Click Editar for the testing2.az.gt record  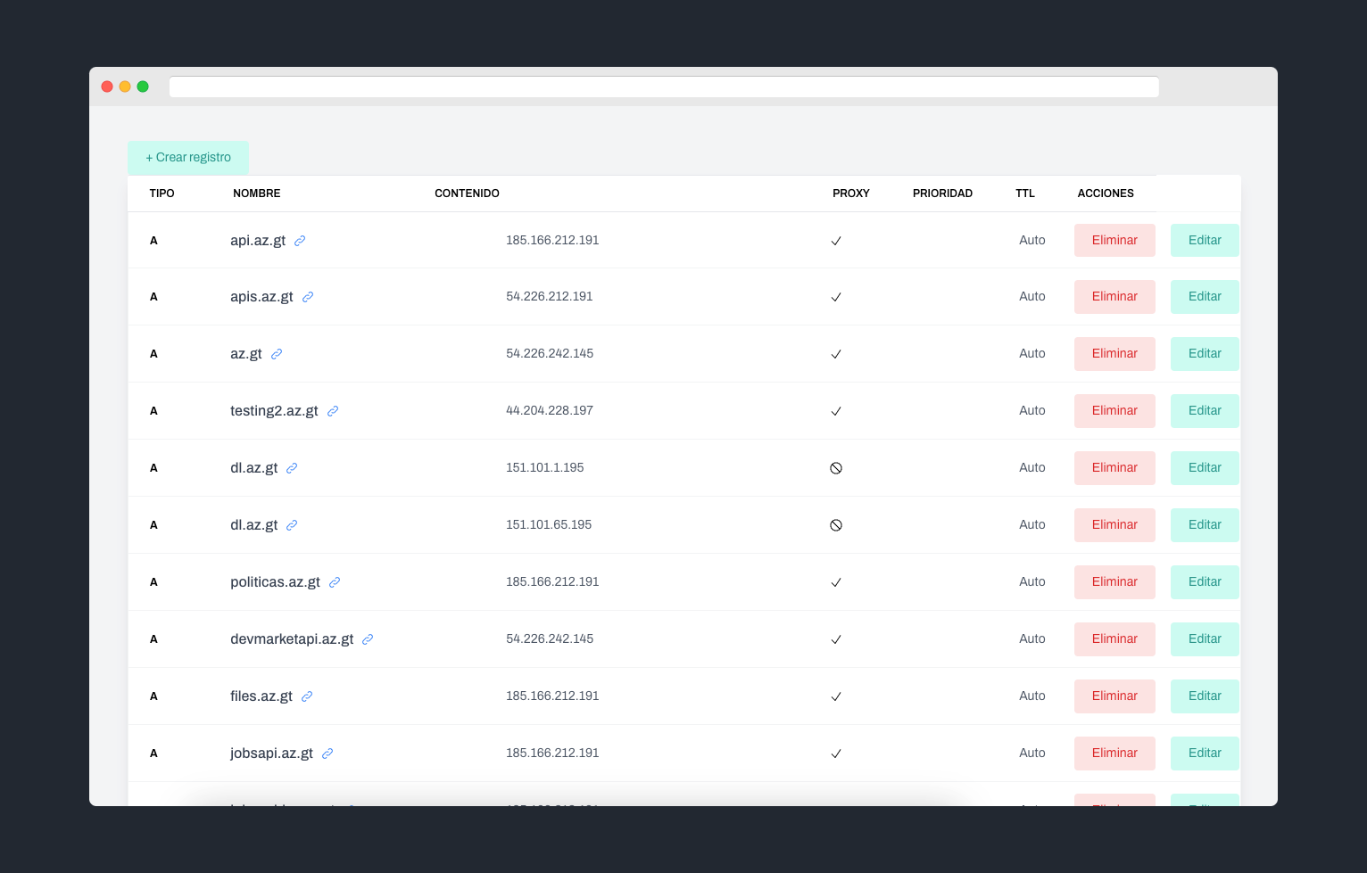pos(1205,410)
